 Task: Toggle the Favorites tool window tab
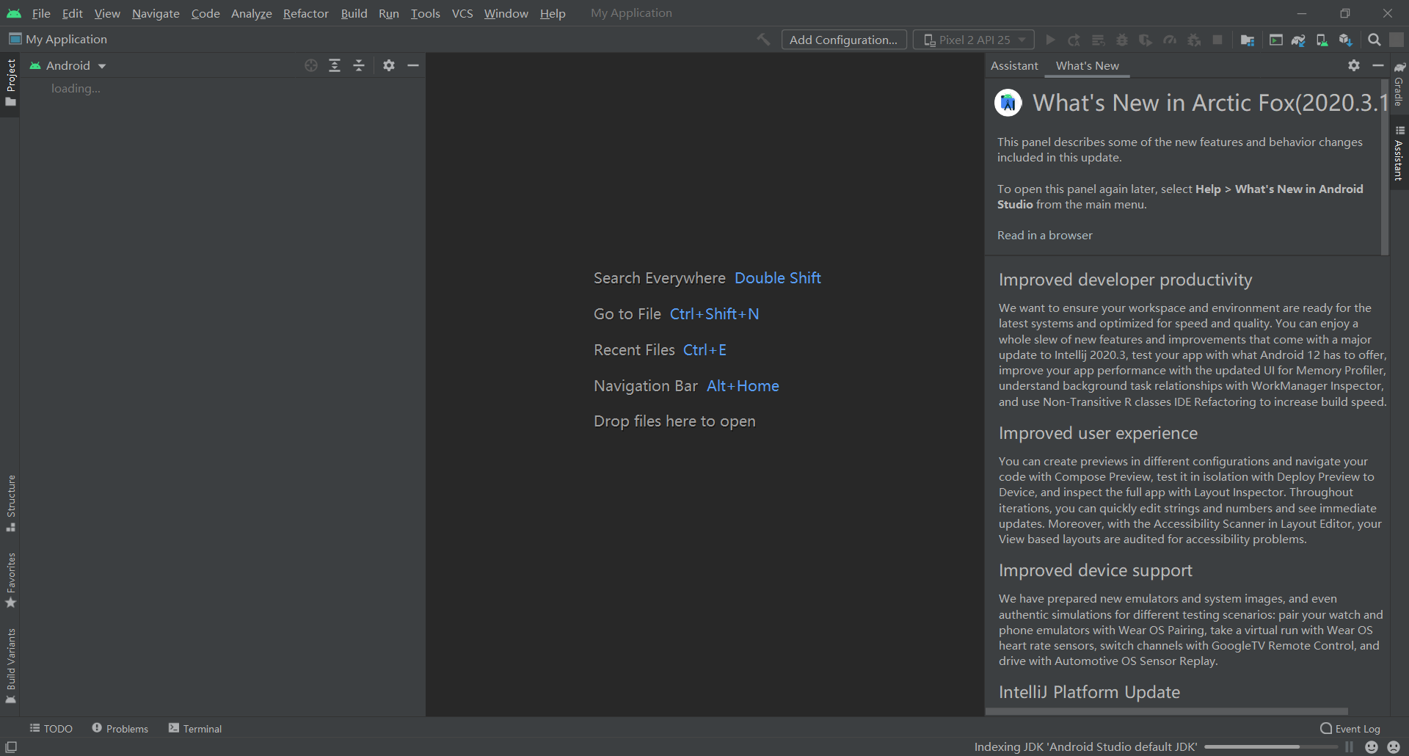coord(10,581)
